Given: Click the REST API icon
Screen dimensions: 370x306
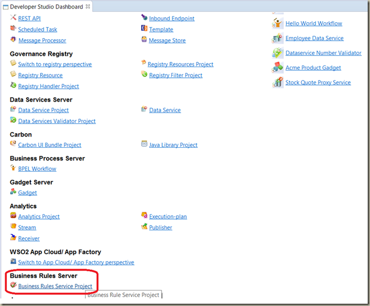Looking at the screenshot, I should pyautogui.click(x=13, y=17).
